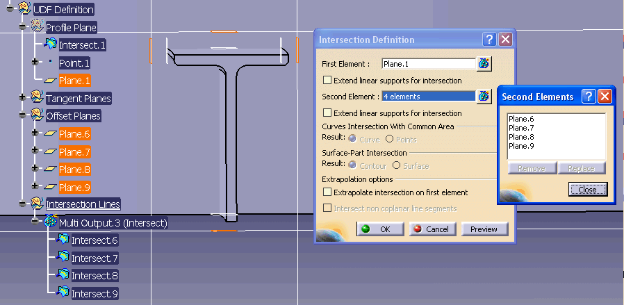Click the Cancel button
The image size is (624, 305).
(433, 229)
